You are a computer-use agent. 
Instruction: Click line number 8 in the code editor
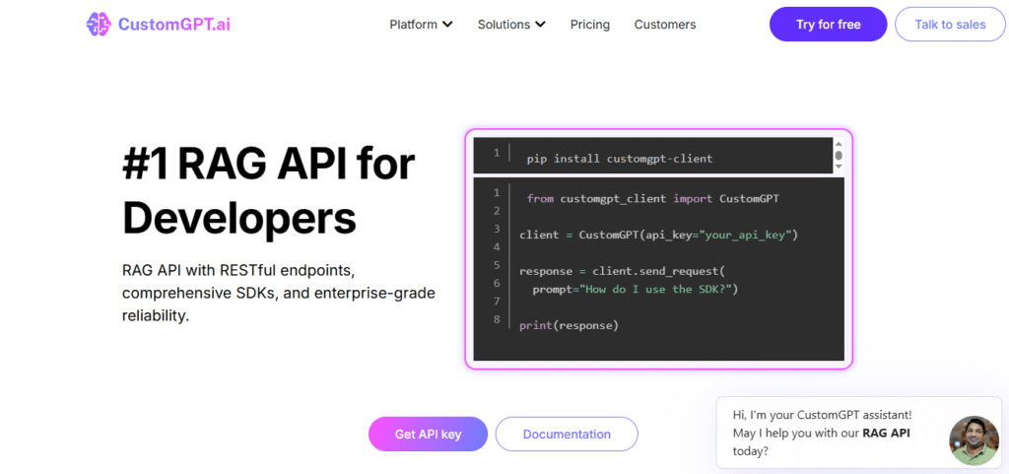click(497, 319)
